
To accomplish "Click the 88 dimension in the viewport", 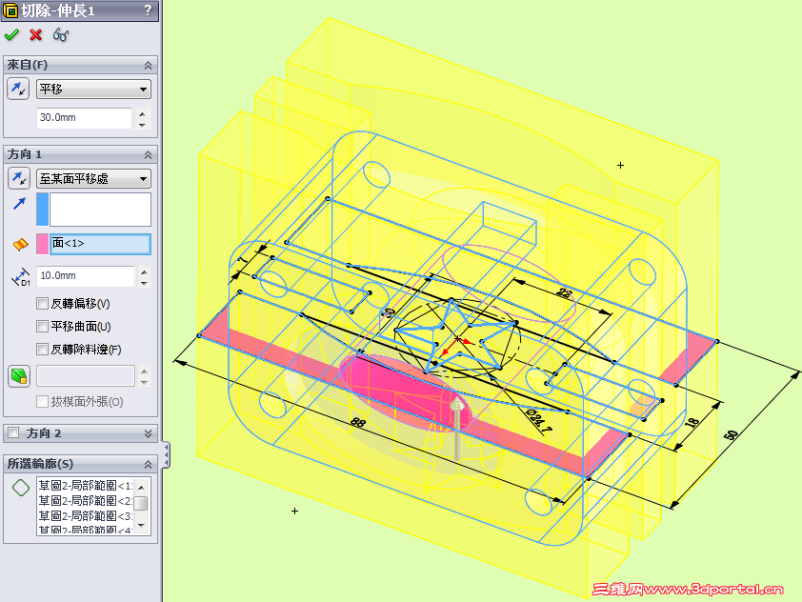I will coord(358,423).
